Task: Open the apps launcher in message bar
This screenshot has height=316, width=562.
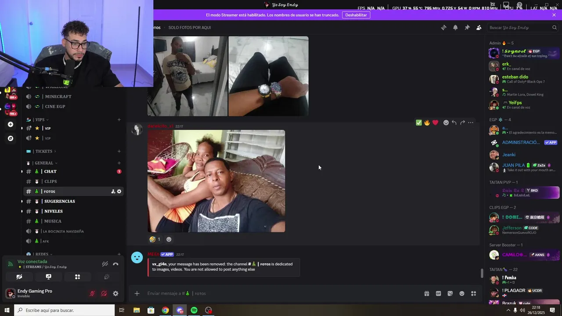Action: coord(473,293)
